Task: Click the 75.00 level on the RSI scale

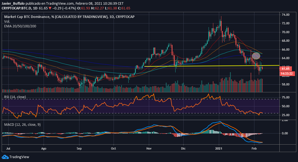Action: click(x=287, y=98)
